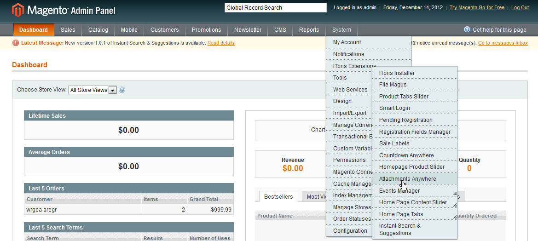Viewport: 538px width, 241px height.
Task: Open the Reports menu
Action: point(309,30)
